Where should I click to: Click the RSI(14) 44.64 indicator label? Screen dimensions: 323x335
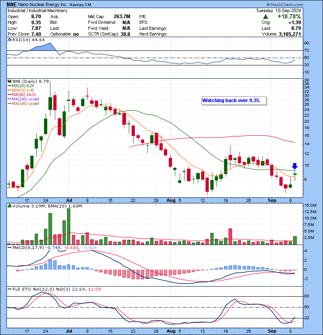click(x=28, y=40)
